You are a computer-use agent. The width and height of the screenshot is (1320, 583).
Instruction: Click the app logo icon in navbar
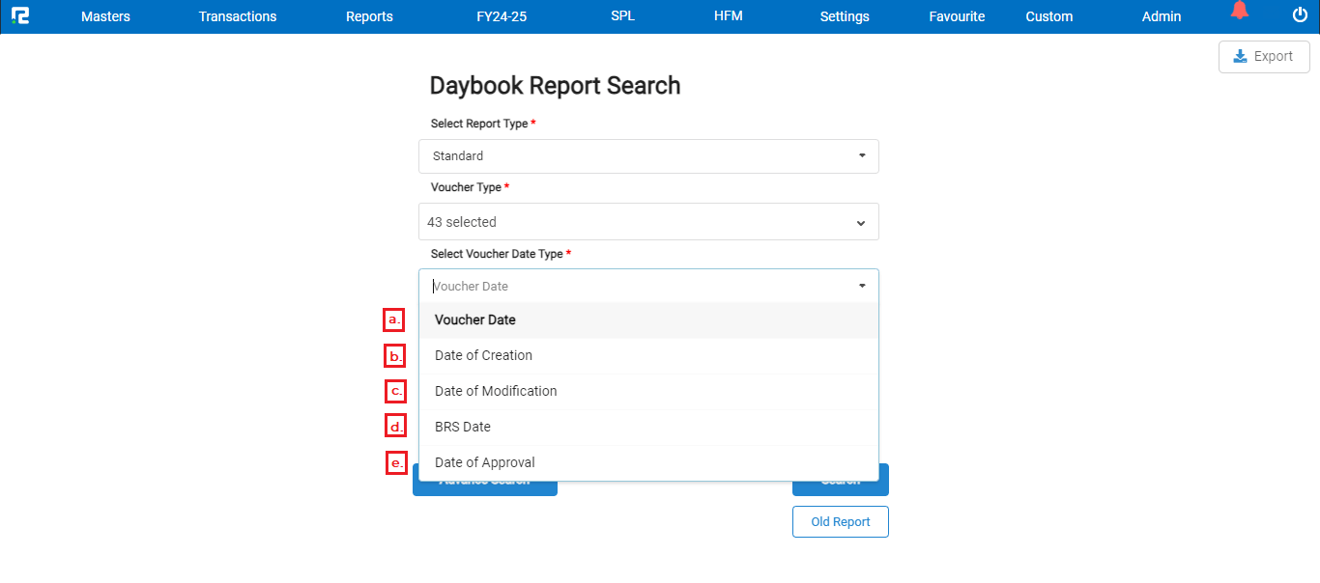pyautogui.click(x=19, y=15)
